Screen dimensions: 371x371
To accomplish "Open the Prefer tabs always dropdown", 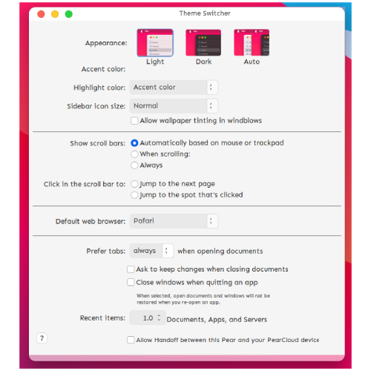I will click(151, 251).
